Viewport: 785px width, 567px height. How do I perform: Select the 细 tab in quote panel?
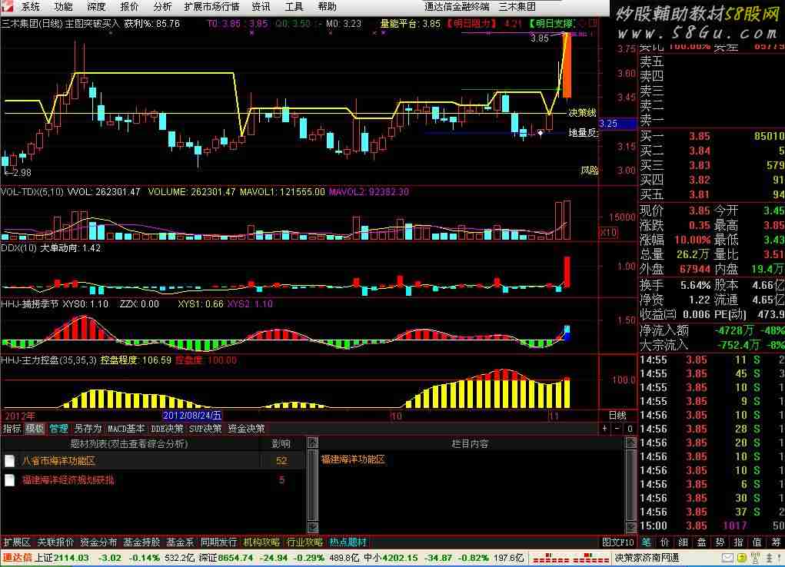683,542
